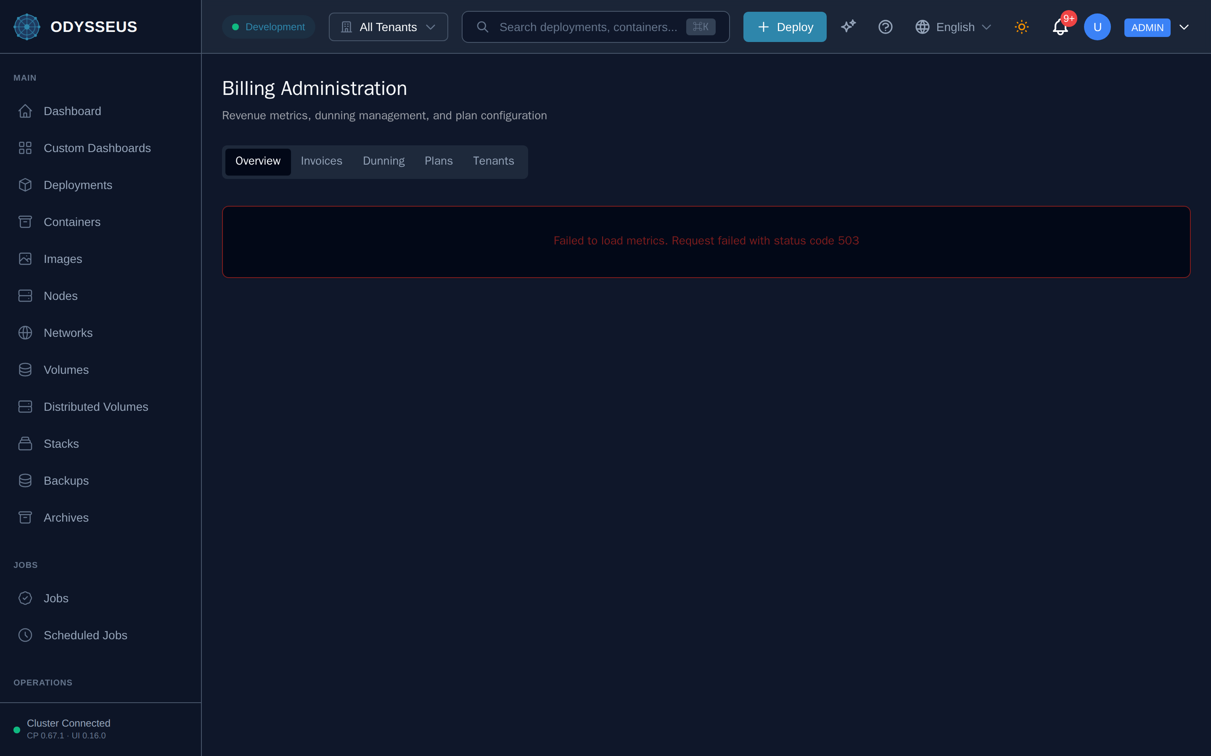Switch to the Tenants tab

pos(493,161)
